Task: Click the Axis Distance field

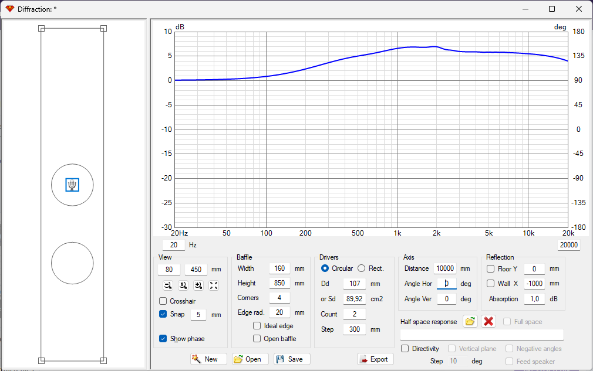Action: [x=445, y=268]
